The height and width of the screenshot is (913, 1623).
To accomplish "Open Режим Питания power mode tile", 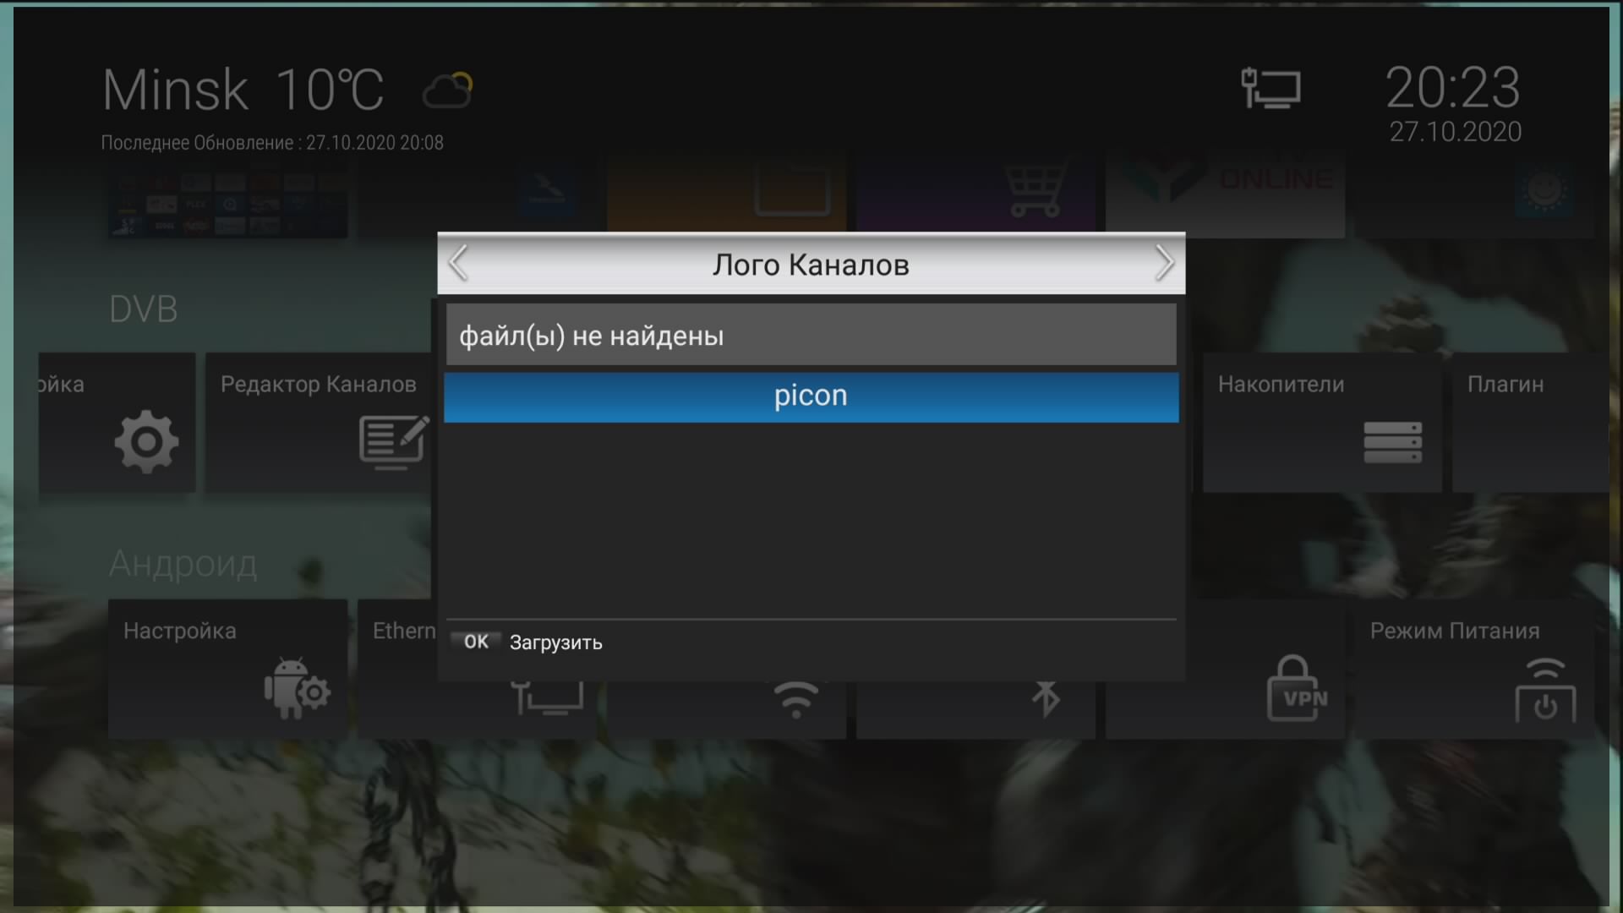I will point(1474,669).
